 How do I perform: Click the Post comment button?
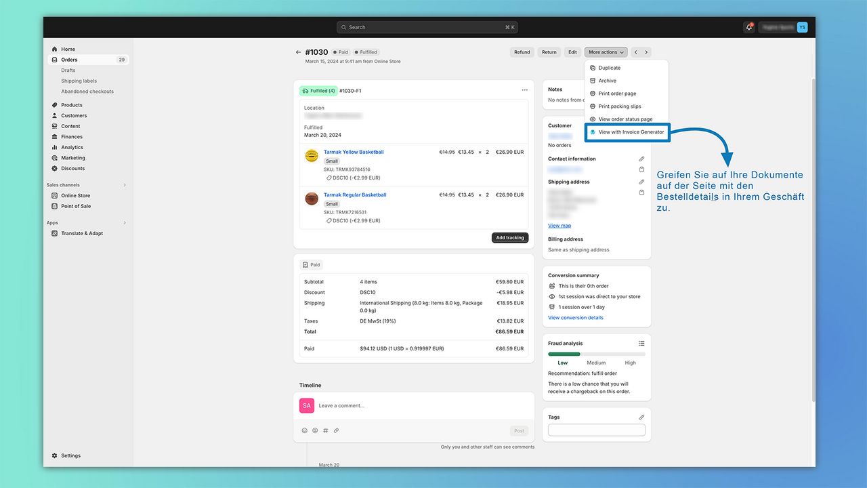point(519,430)
